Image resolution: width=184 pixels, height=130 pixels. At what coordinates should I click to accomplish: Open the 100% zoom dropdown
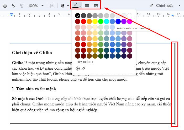click(36, 5)
